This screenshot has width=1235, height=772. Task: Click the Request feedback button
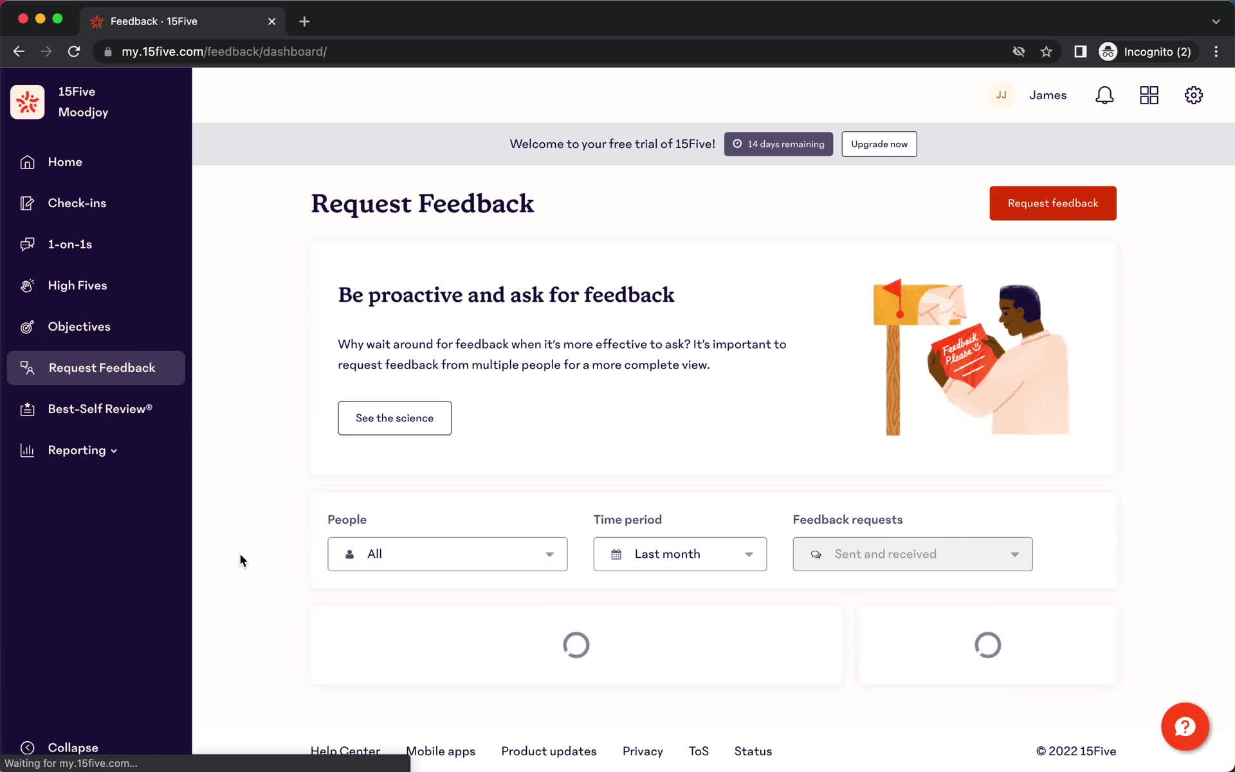1053,203
